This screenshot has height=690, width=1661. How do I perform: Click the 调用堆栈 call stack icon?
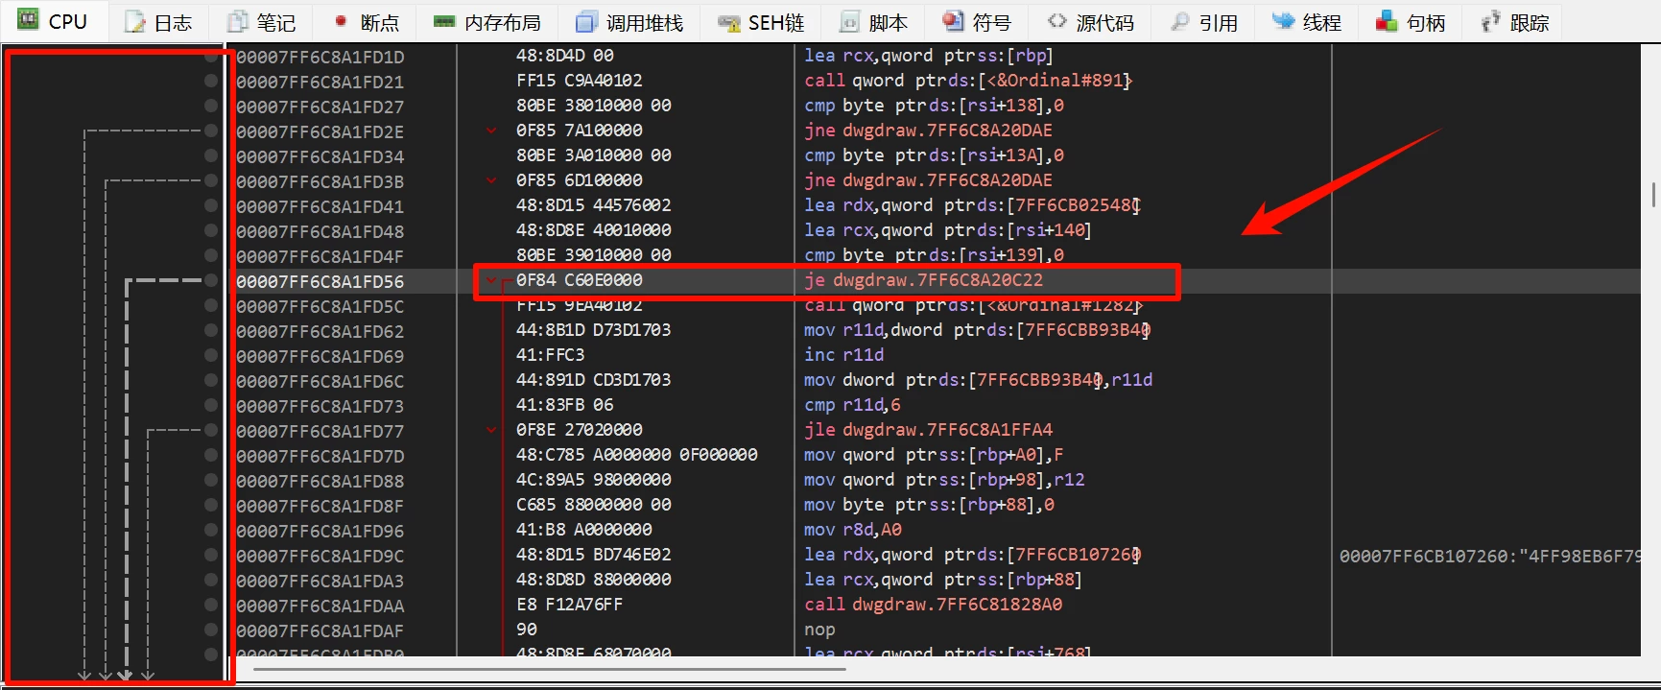click(585, 22)
